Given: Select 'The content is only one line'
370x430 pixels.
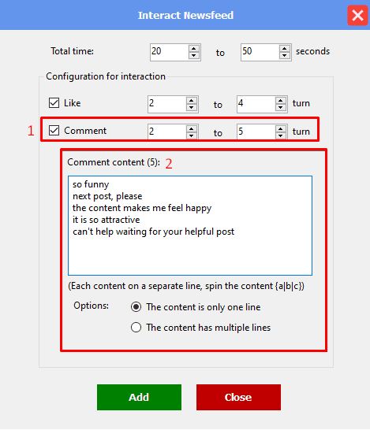Looking at the screenshot, I should click(x=136, y=307).
